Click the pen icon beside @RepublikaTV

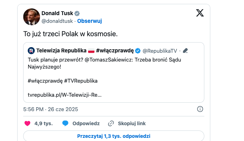pyautogui.click(x=185, y=50)
